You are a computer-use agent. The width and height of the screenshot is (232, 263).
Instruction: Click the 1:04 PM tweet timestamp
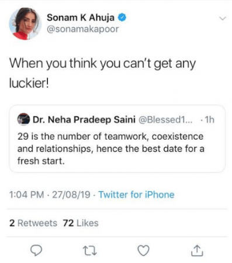point(26,195)
